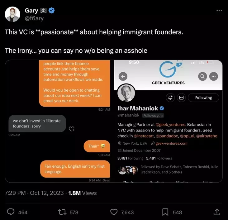Viewport: 228px width, 220px height.
Task: Click the reply speech bubble icon
Action: (x=11, y=212)
